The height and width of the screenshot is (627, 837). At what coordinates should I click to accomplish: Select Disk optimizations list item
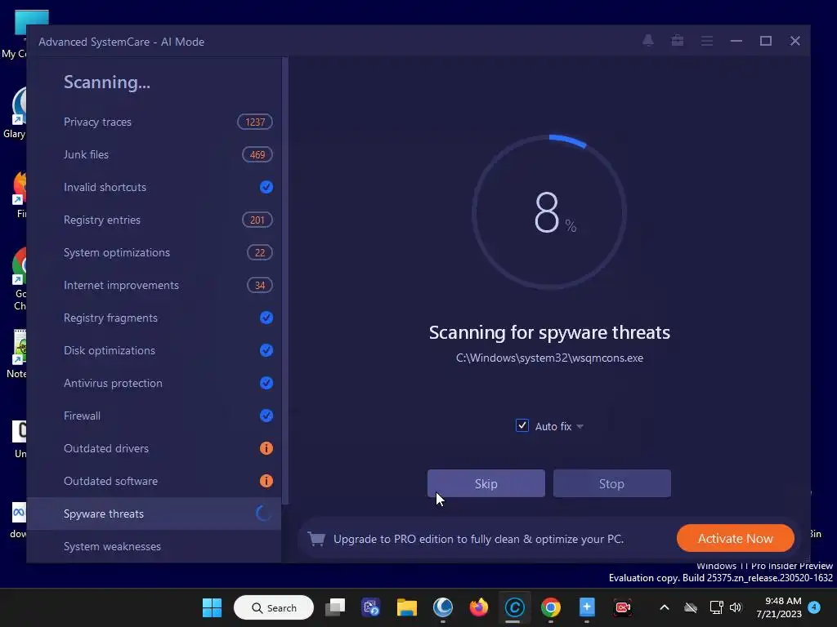[x=154, y=350]
